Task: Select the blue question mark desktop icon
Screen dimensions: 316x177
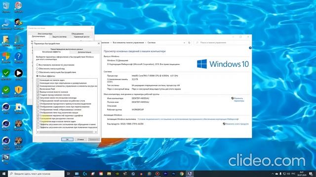Action: point(19,57)
